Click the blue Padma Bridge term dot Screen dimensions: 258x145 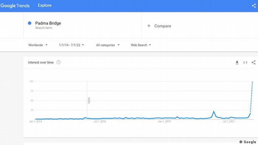(x=29, y=23)
